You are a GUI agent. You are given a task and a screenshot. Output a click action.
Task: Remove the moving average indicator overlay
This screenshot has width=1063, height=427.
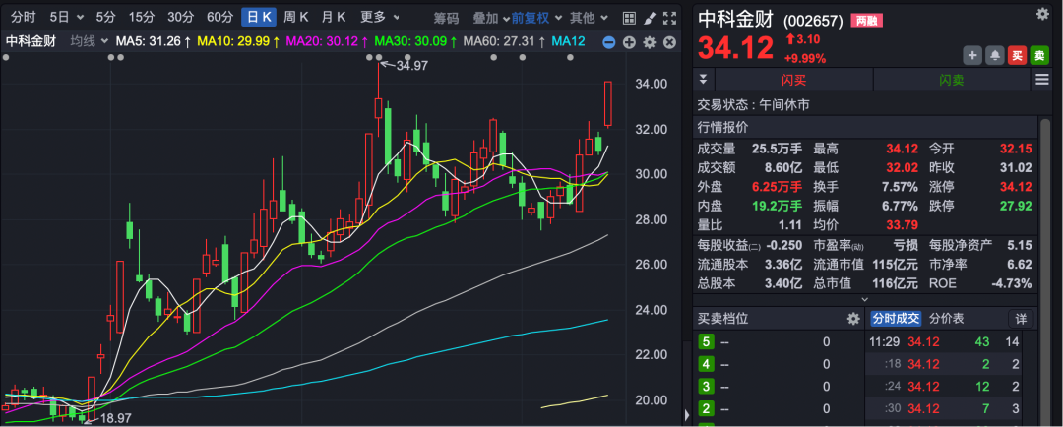668,41
